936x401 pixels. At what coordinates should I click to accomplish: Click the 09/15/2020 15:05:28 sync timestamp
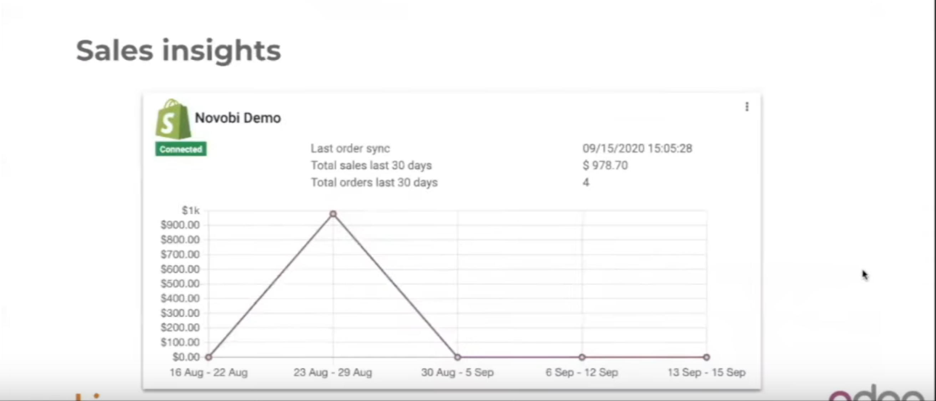click(637, 148)
